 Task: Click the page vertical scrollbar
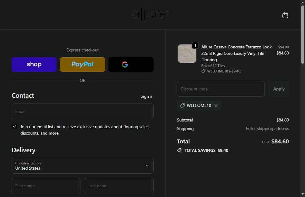click(303, 35)
